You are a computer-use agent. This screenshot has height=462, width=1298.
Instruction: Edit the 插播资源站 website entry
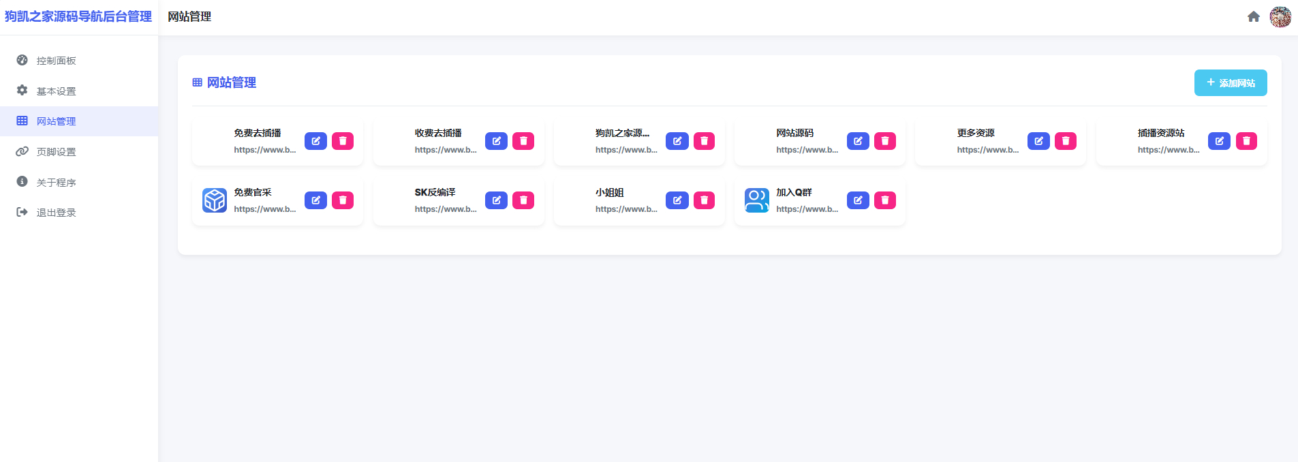tap(1219, 141)
